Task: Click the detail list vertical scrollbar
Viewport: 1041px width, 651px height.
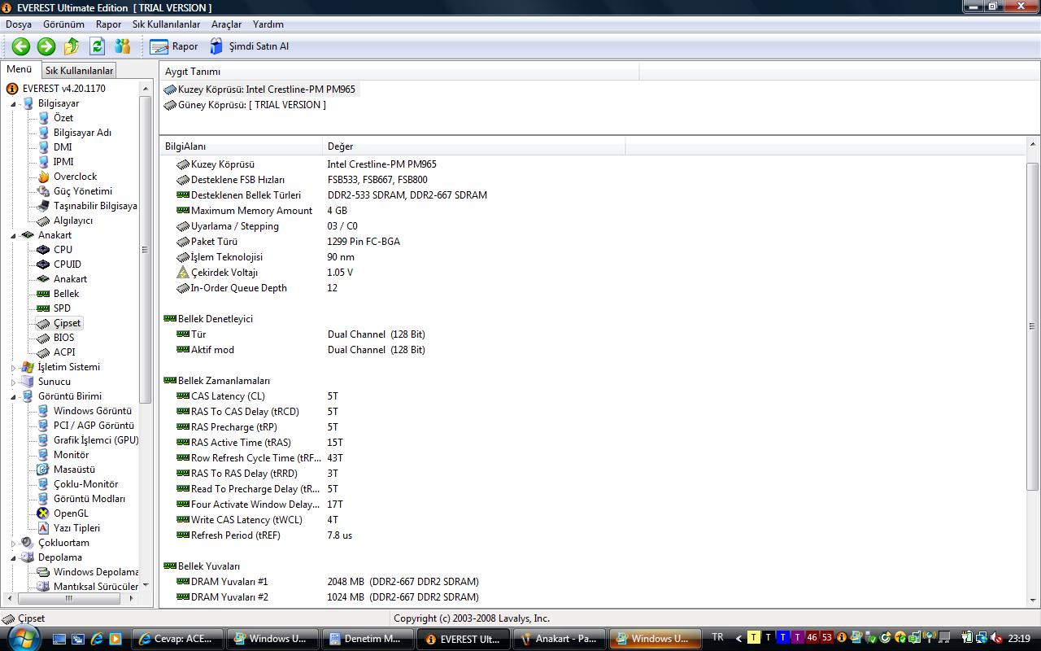Action: (1033, 325)
